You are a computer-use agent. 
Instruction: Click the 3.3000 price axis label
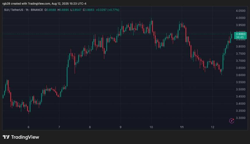[240, 118]
